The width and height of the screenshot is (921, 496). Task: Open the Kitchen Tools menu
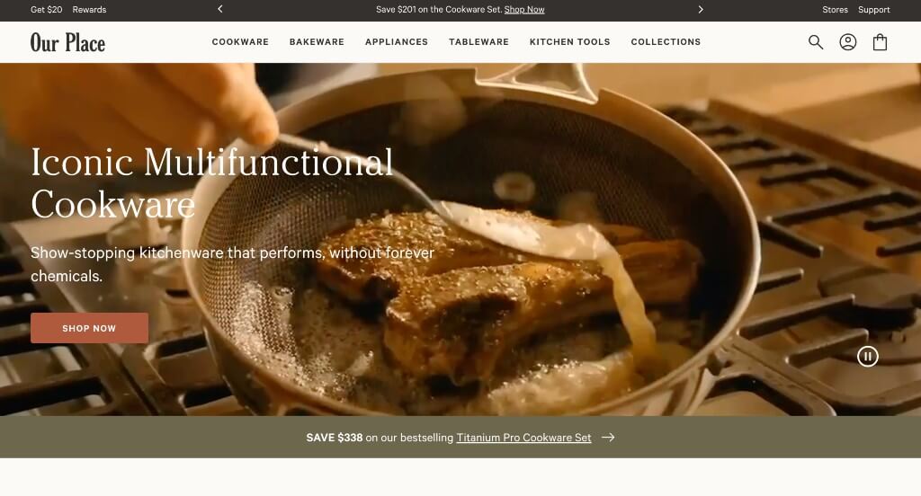point(569,41)
